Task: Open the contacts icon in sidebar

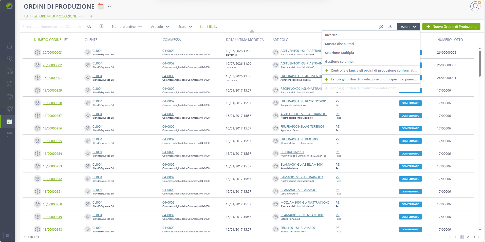Action: point(9,58)
